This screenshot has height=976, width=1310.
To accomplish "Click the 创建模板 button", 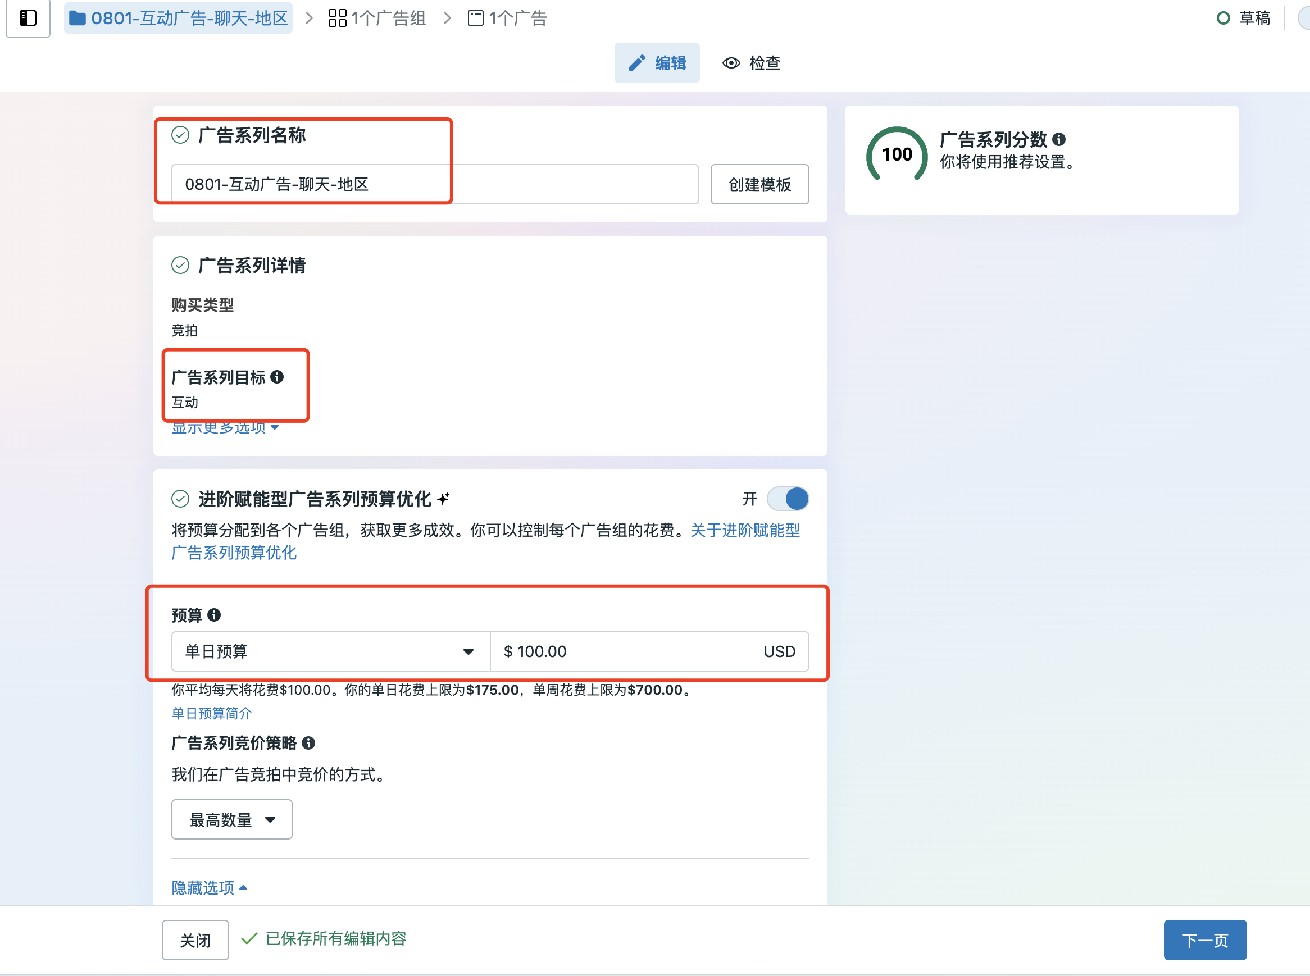I will click(759, 184).
